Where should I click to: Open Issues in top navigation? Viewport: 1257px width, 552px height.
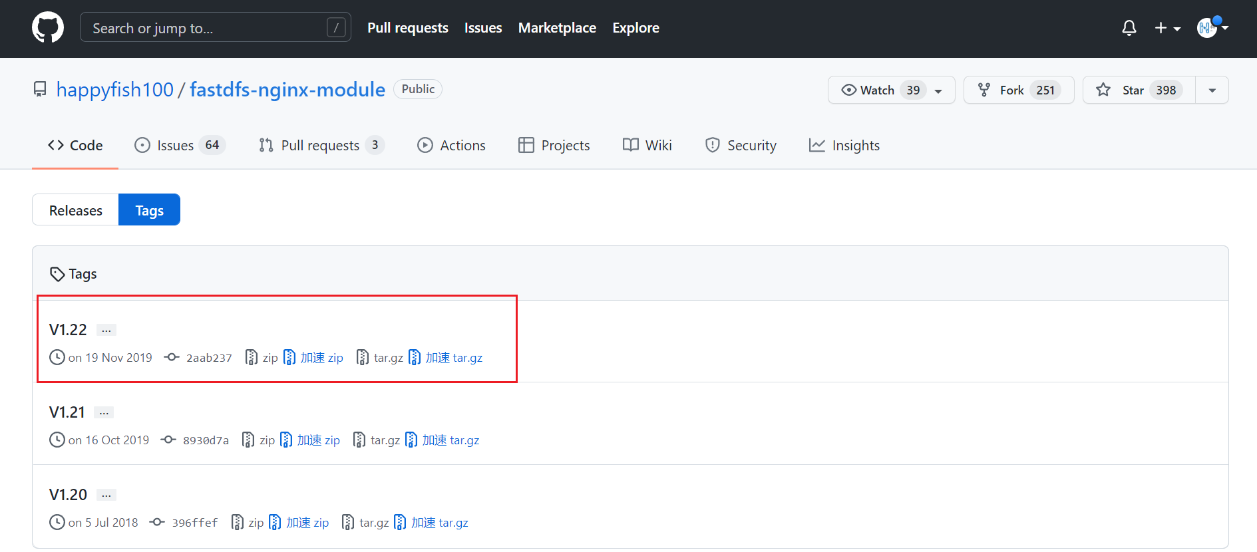coord(483,28)
